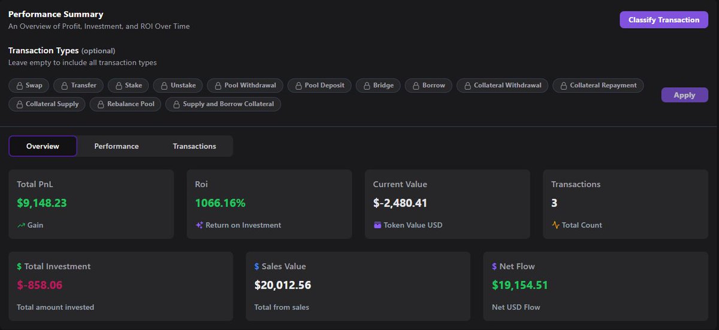This screenshot has width=719, height=330.
Task: Select the Collateral Withdrawal filter chip
Action: pos(502,86)
